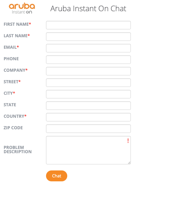Focus the Company input field
The height and width of the screenshot is (221, 179).
(x=88, y=71)
